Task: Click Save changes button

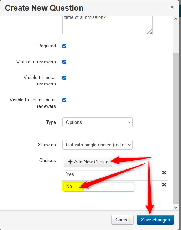Action: [155, 220]
